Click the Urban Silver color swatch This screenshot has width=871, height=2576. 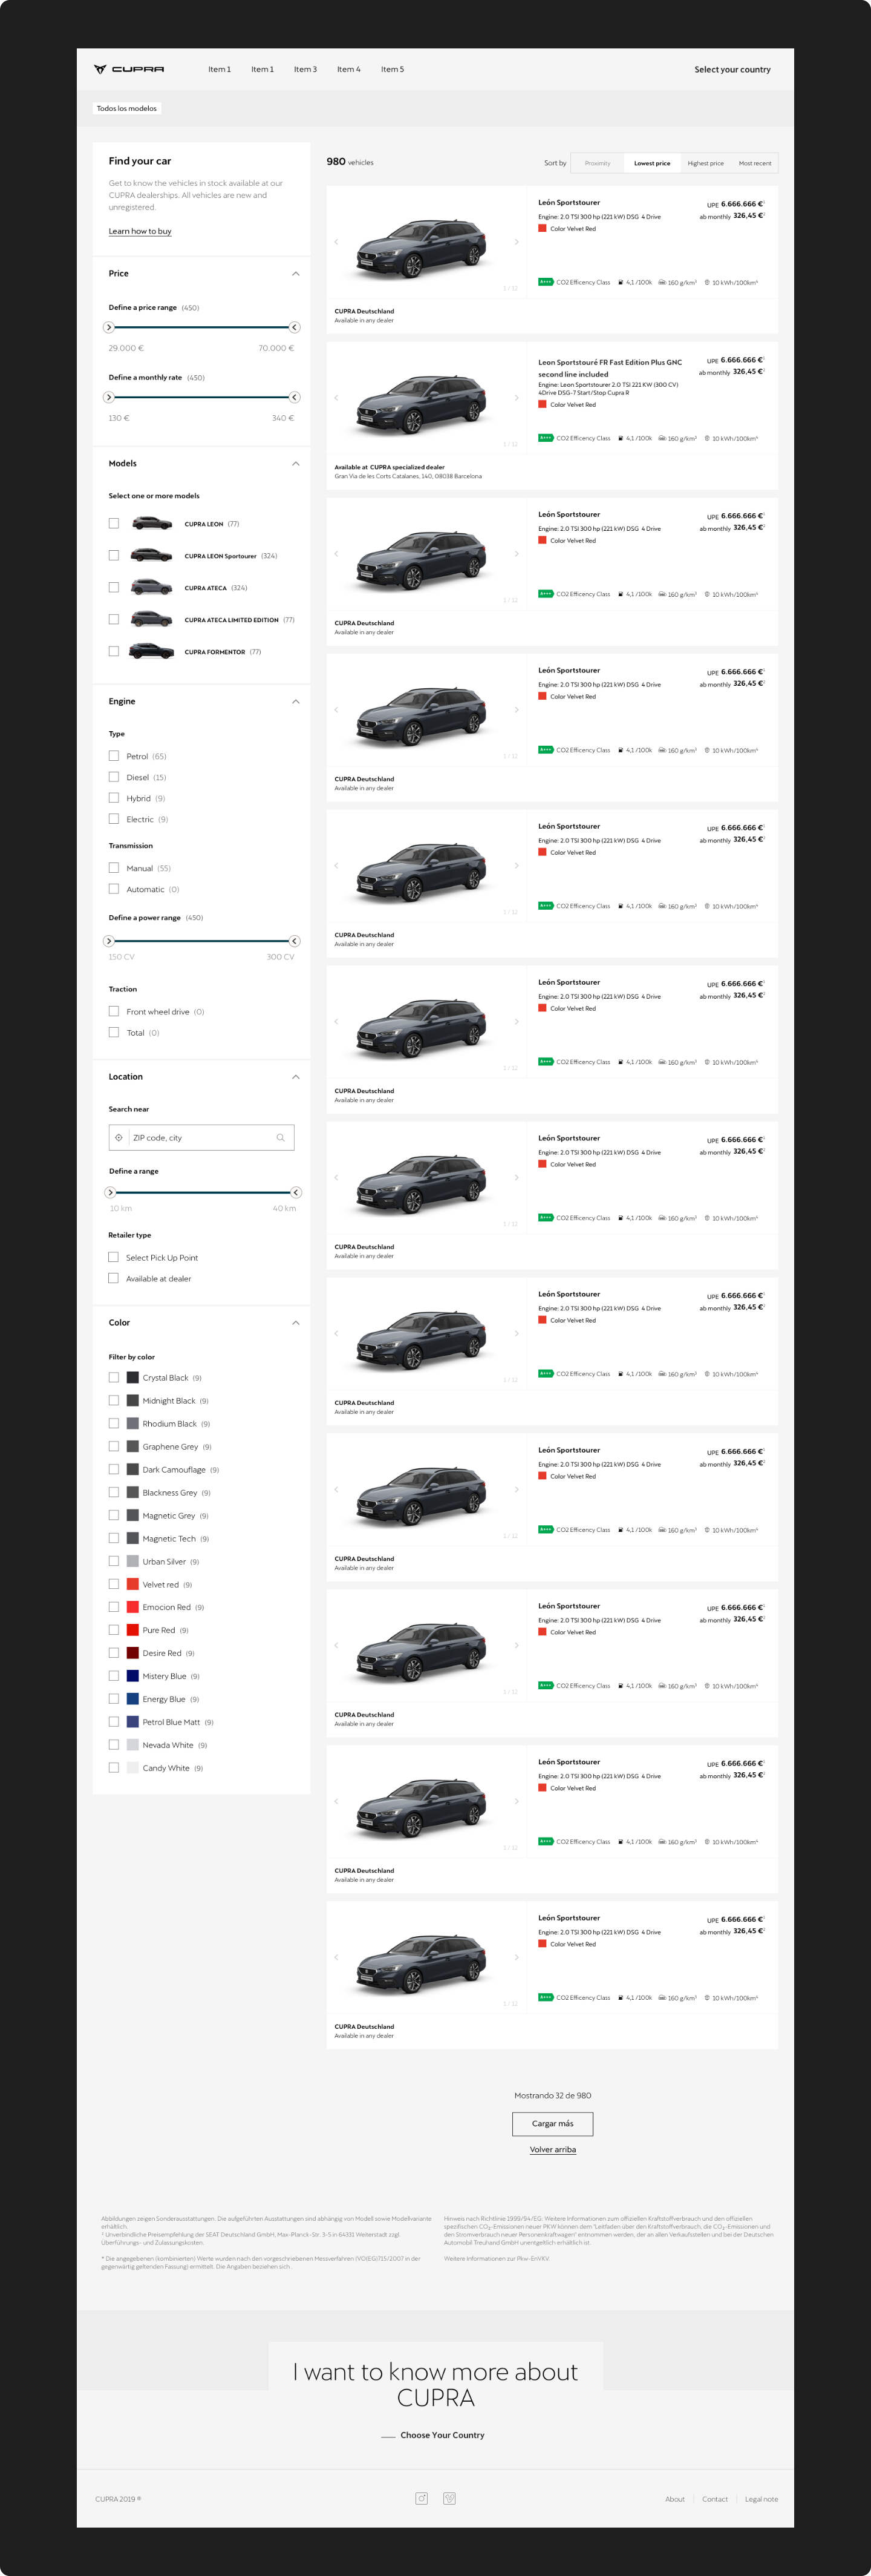tap(133, 1561)
